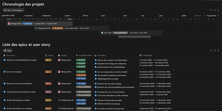This screenshot has height=111, width=222.
Task: Open the timeline sort icon
Action: (215, 10)
